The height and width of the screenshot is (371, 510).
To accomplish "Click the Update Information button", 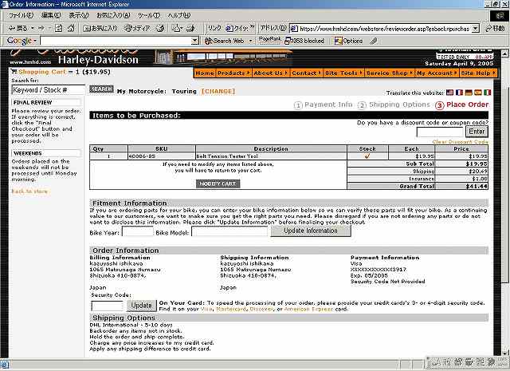I will click(310, 231).
